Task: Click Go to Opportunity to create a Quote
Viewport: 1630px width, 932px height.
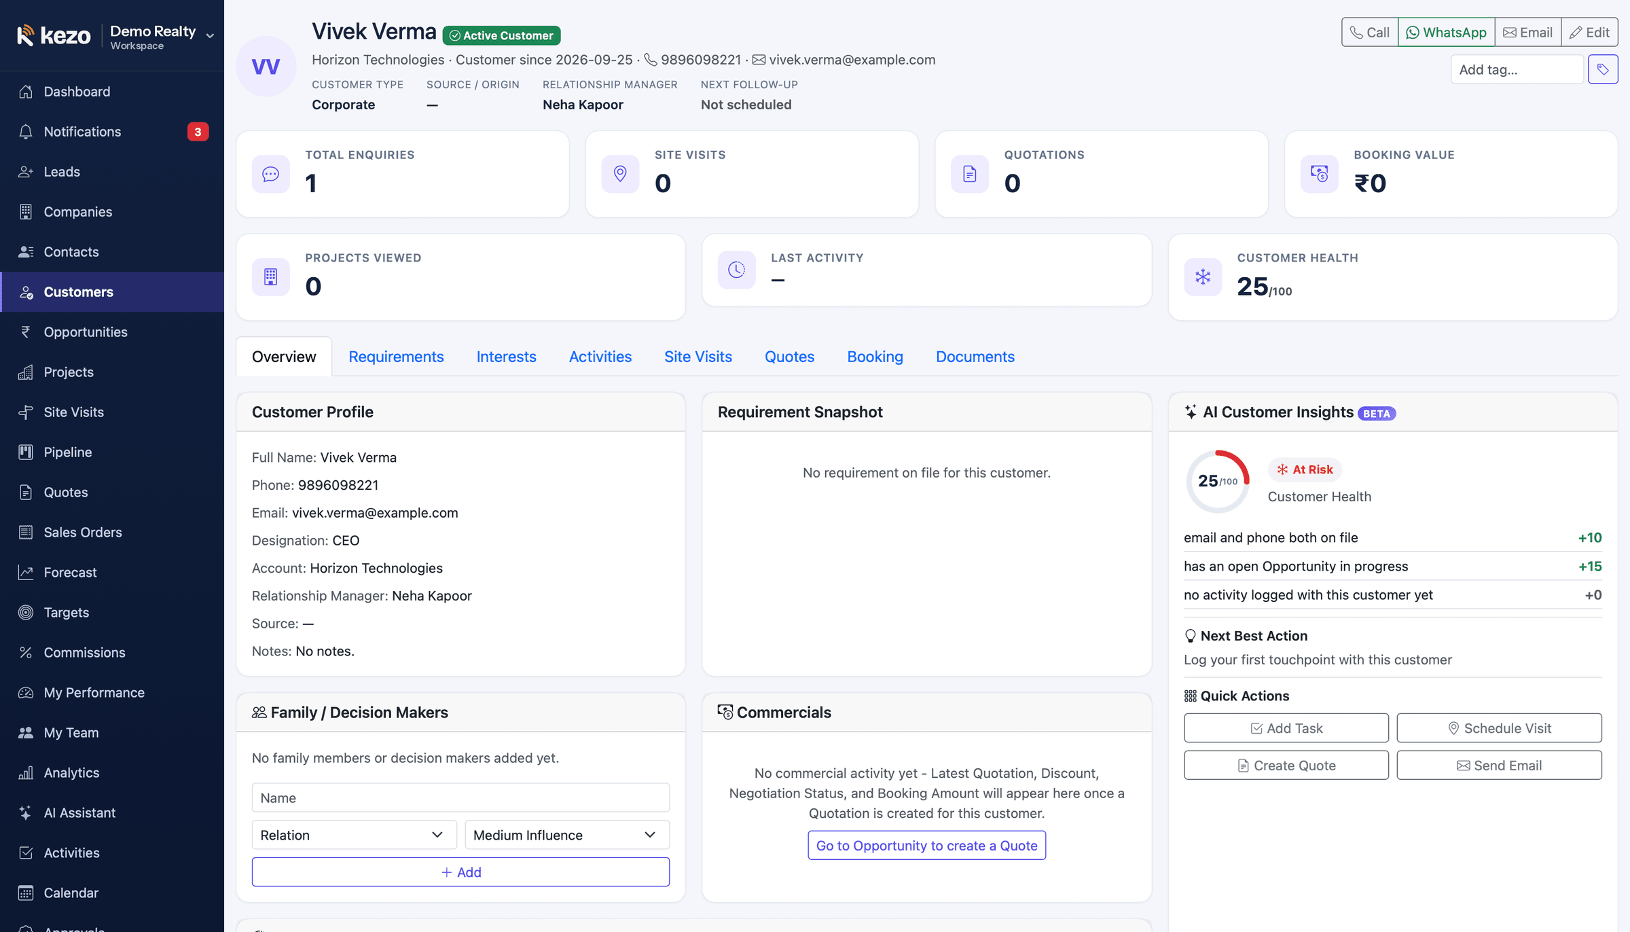Action: pos(926,846)
